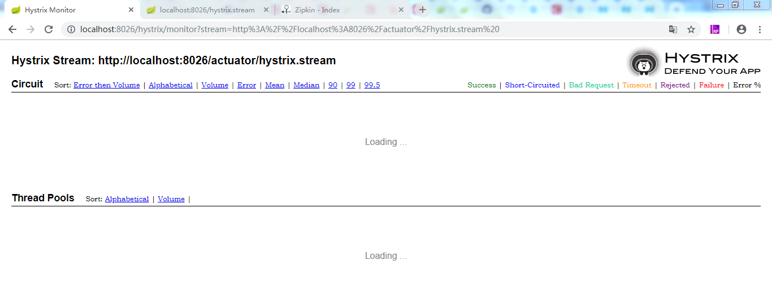Minimize the Chrome window
This screenshot has width=772, height=300.
721,5
